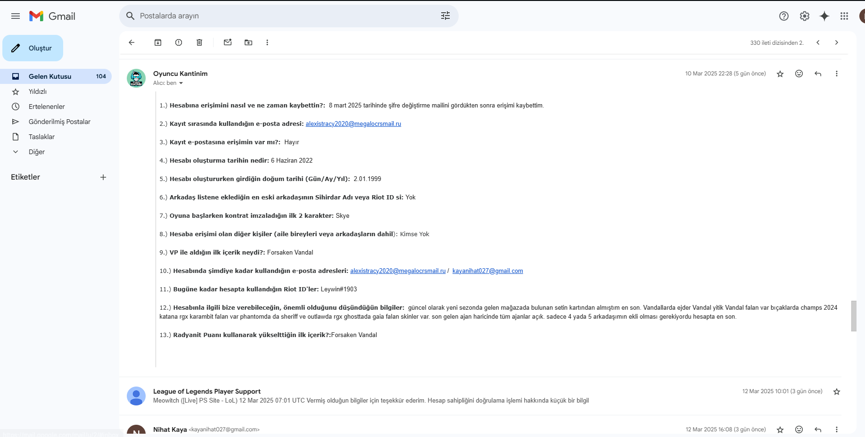865x437 pixels.
Task: Click the vertical scrollbar thumb
Action: 854,316
